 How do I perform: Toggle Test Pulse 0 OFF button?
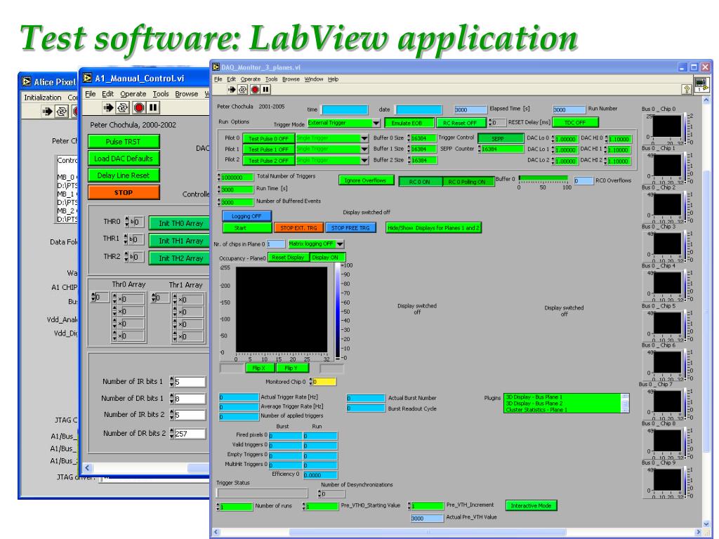tap(268, 138)
